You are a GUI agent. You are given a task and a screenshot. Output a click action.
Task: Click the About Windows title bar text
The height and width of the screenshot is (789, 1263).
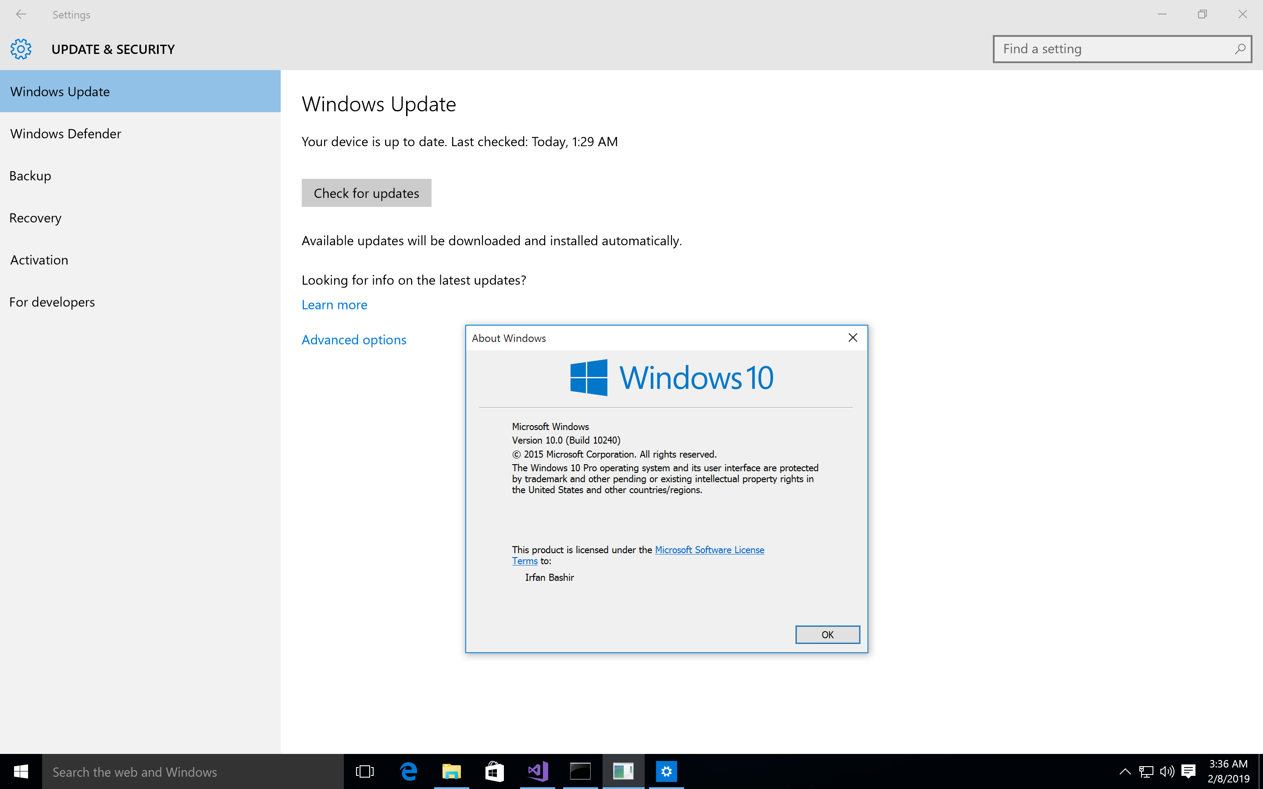point(509,338)
